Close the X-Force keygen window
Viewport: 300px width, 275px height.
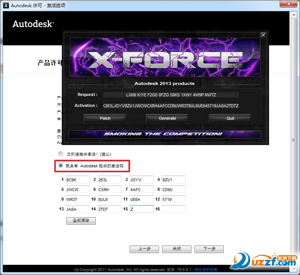[x=263, y=35]
